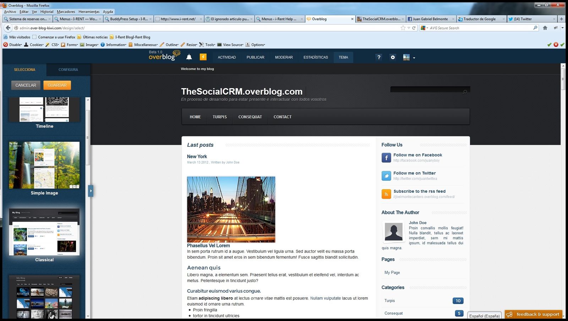Open the Images web developer dropdown

(x=89, y=45)
